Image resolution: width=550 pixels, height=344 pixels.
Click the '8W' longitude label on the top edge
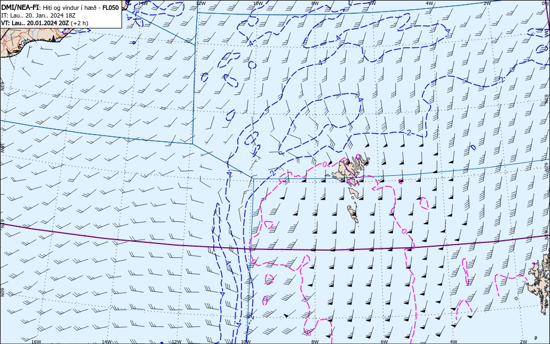(315, 3)
